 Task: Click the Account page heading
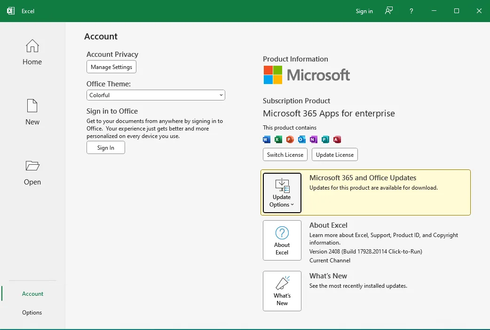pos(101,37)
